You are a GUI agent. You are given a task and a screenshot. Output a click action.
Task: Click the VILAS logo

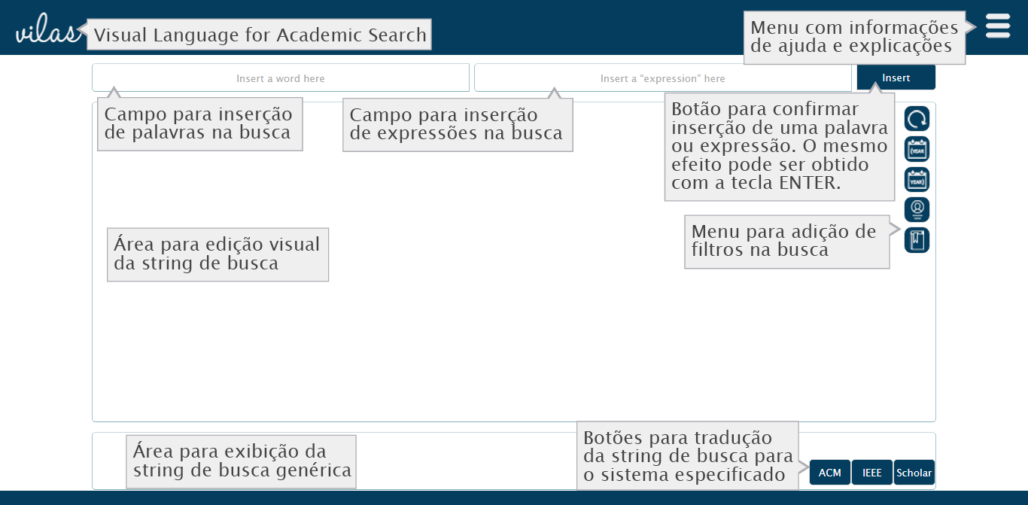coord(45,29)
